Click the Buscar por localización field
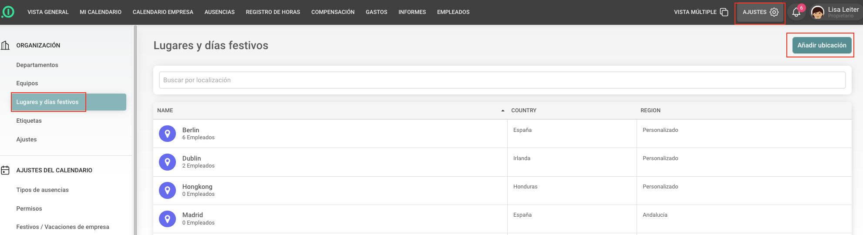This screenshot has height=235, width=863. tap(502, 80)
